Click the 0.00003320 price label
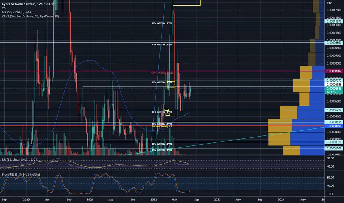 pos(334,142)
